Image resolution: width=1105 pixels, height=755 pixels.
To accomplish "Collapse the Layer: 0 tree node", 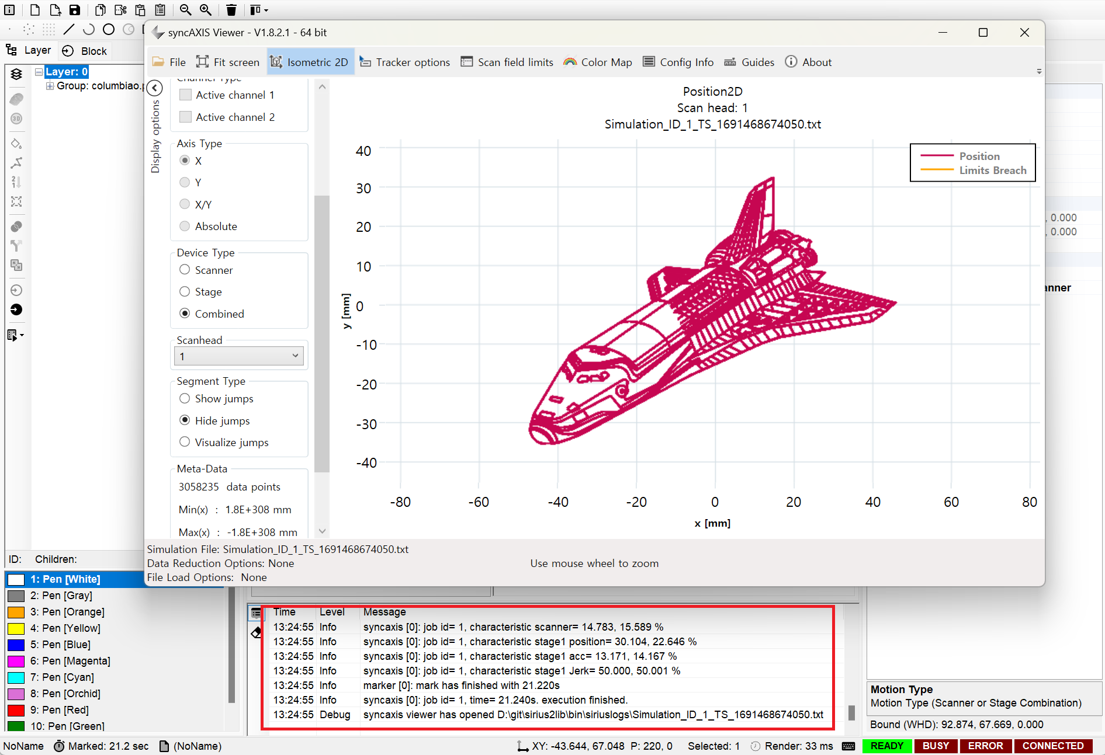I will 39,72.
